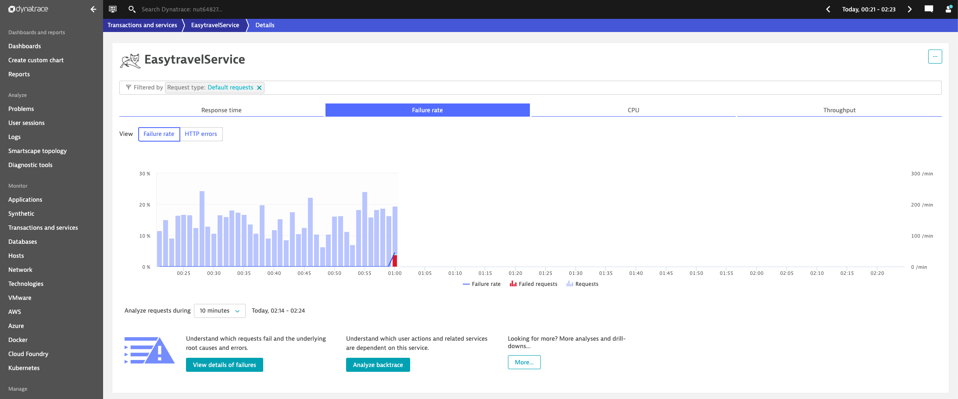Collapse the sidebar with the back arrow

(x=93, y=9)
